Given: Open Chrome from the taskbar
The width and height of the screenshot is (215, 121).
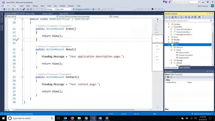Looking at the screenshot, I should tap(86, 118).
